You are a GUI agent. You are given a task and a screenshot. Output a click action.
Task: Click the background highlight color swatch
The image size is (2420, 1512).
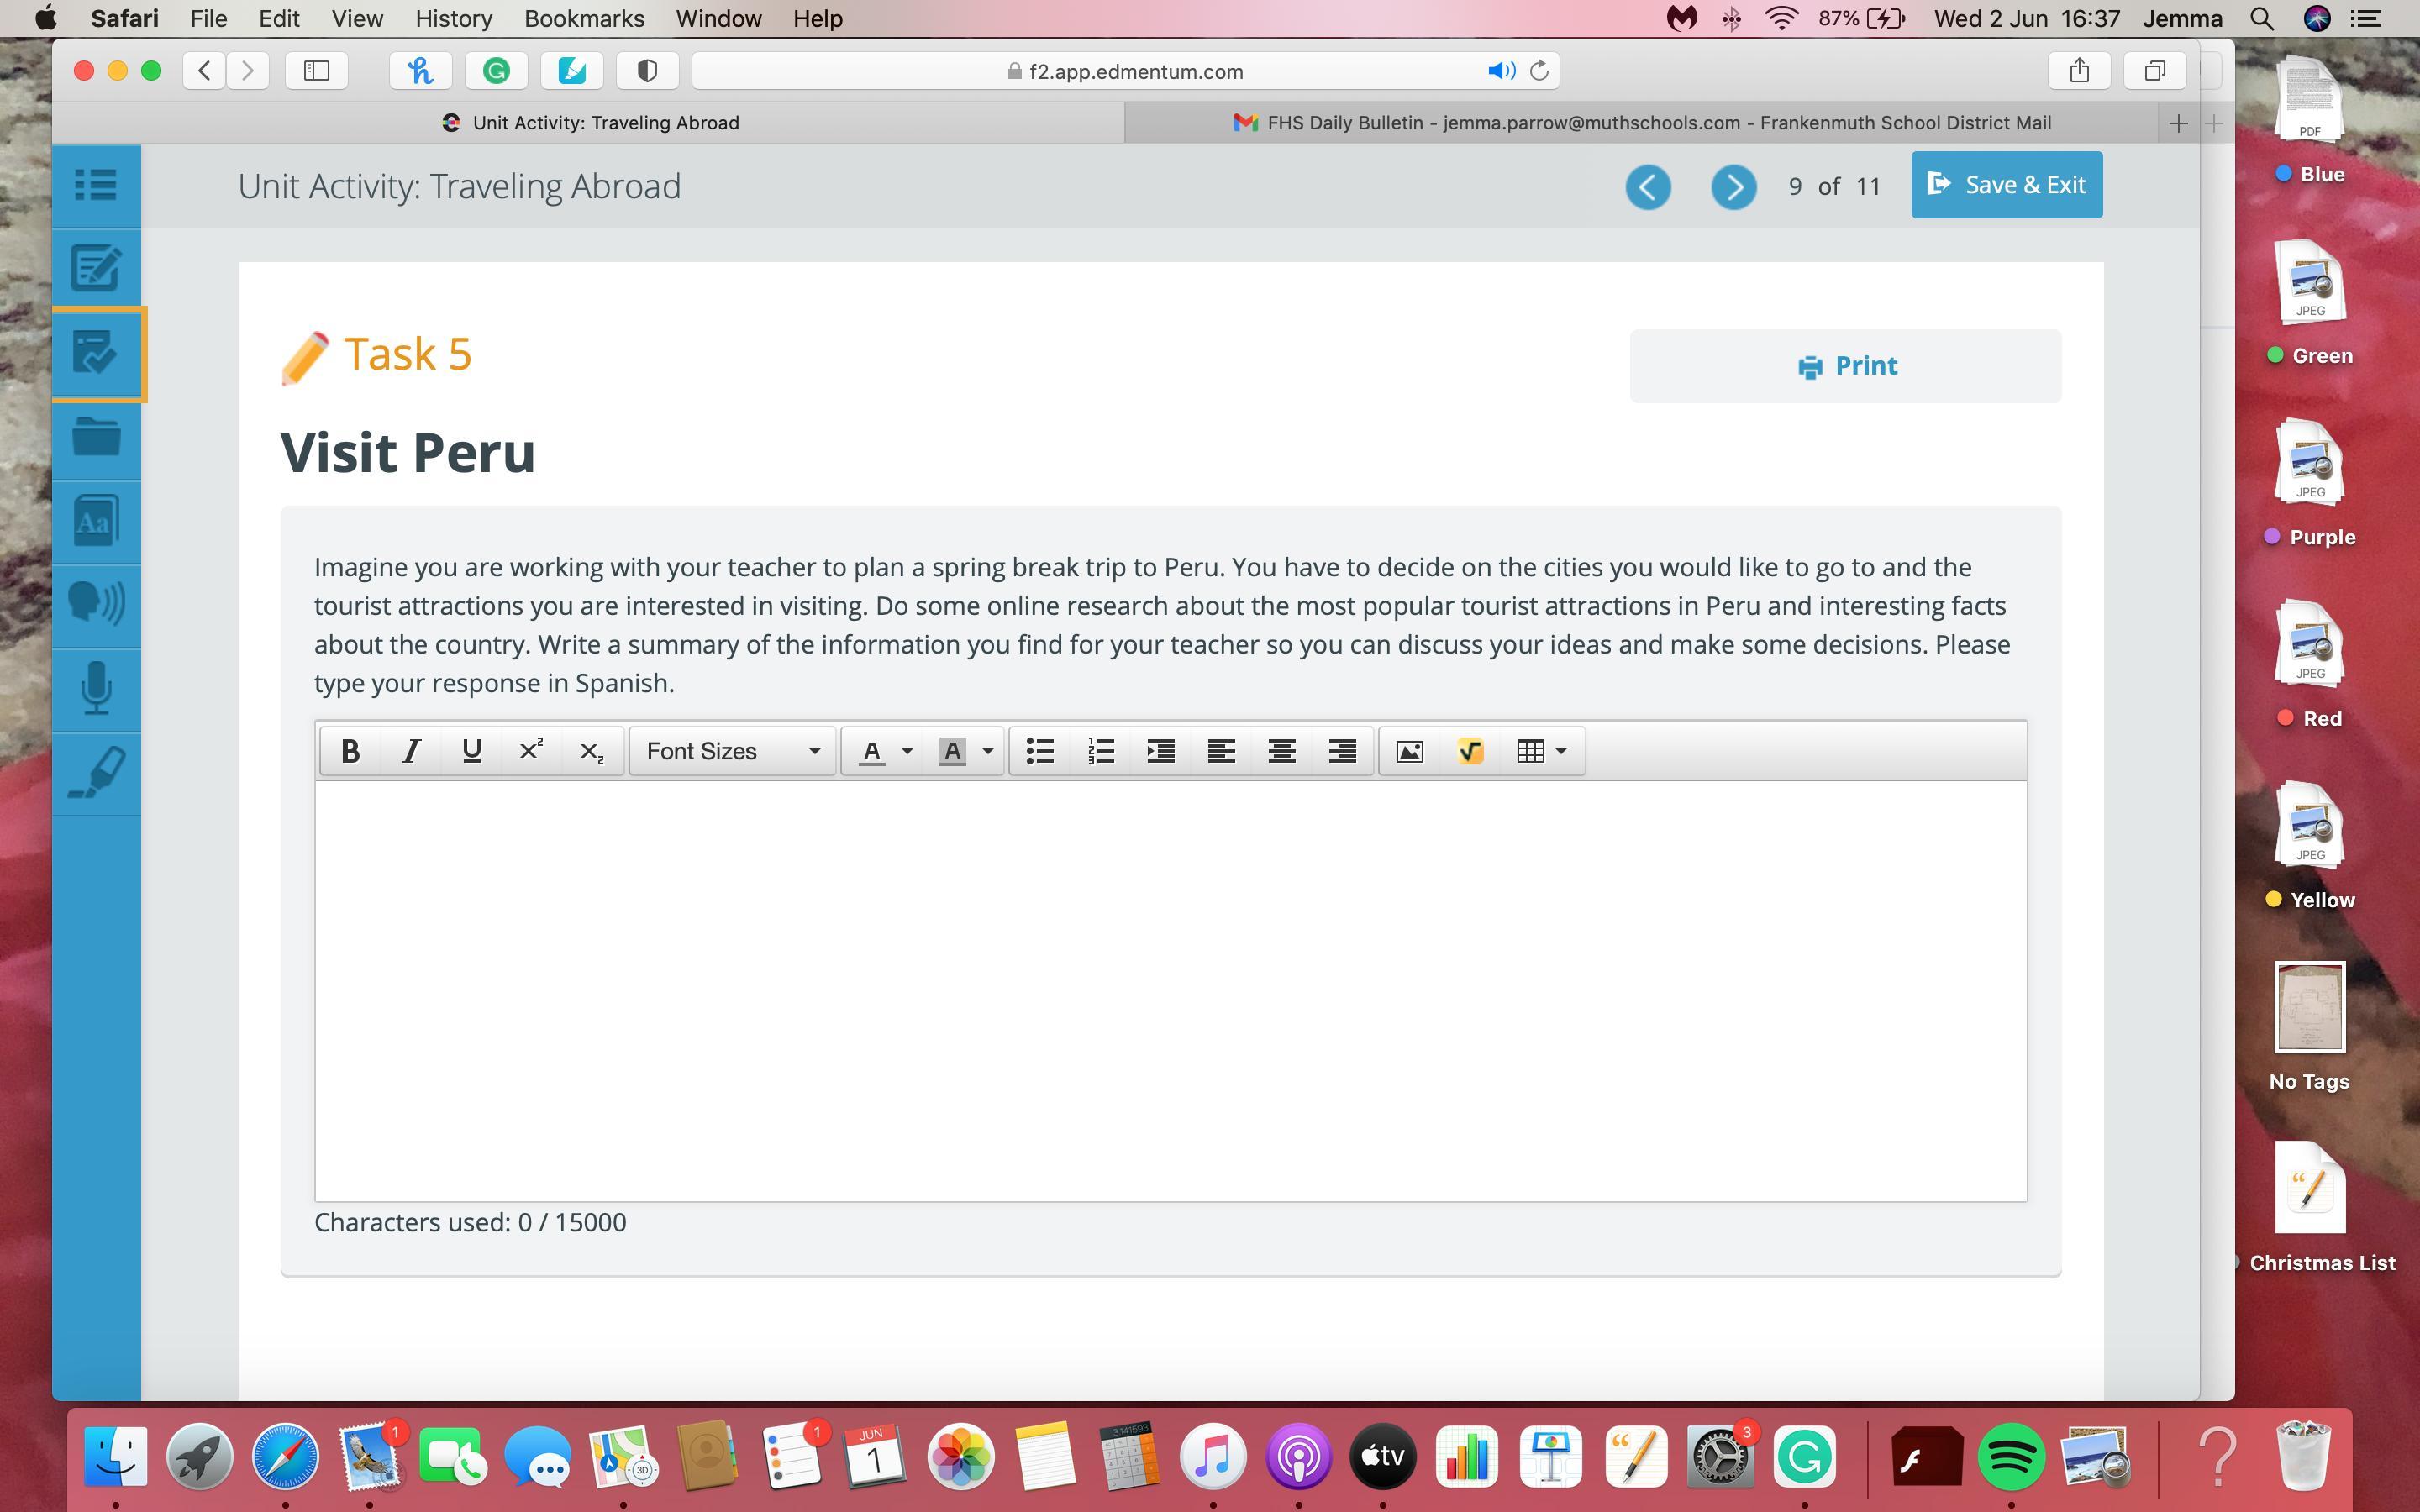[952, 751]
